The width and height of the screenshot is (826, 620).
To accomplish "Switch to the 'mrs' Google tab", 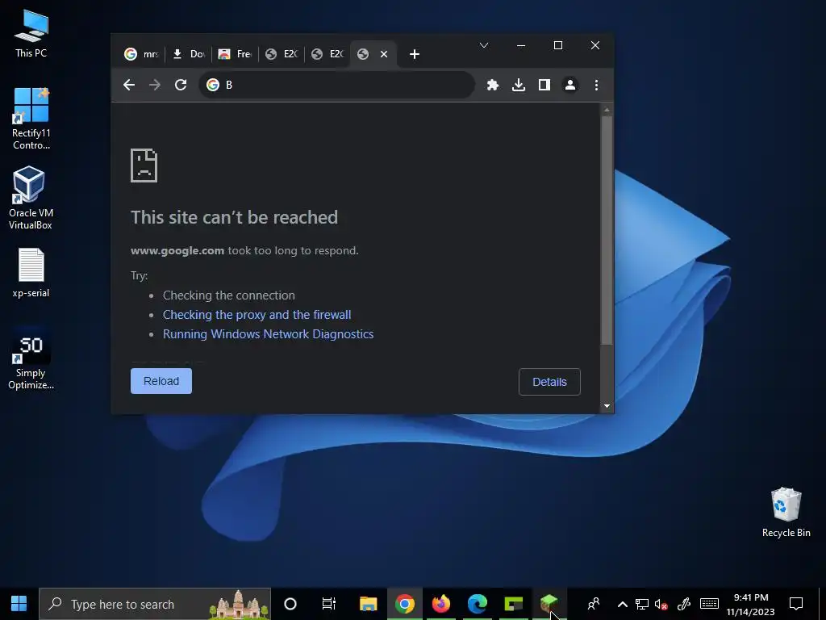I will (141, 54).
